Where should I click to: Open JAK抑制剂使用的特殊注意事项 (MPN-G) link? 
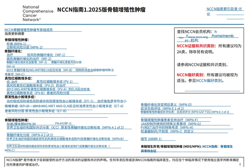coord(171,124)
